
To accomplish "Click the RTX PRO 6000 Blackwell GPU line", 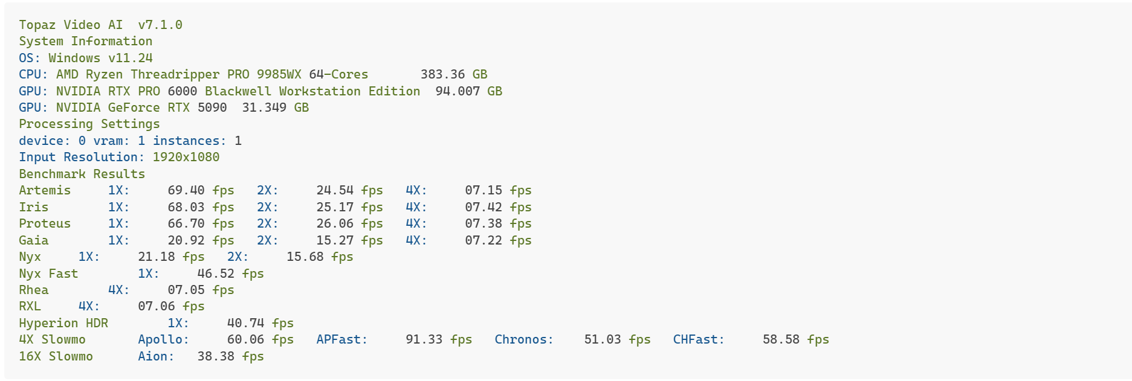I will [x=238, y=91].
